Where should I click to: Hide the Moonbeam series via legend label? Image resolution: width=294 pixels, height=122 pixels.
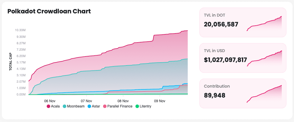76,106
